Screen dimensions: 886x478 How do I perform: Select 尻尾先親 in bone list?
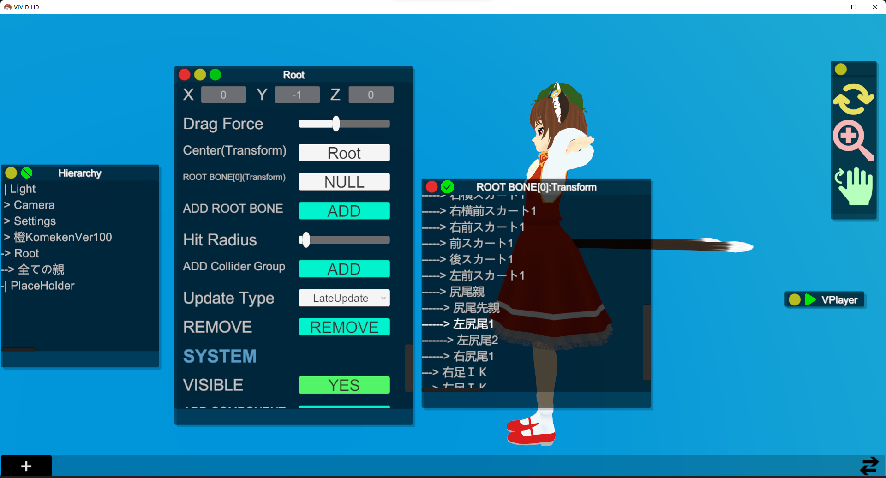click(x=476, y=308)
